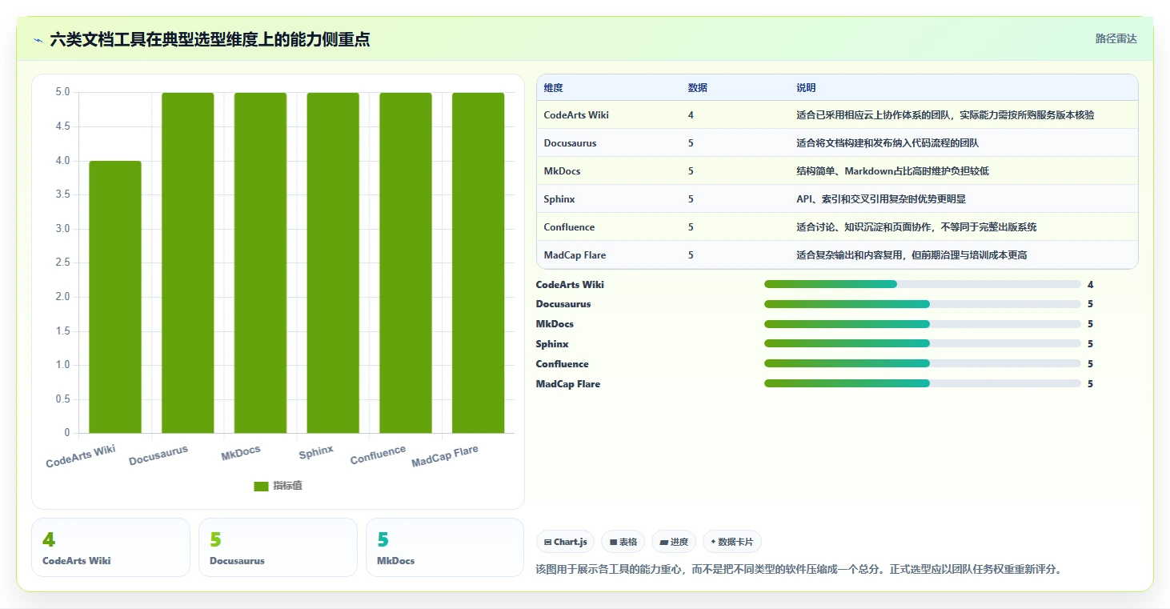Click the MkDocs x-axis label under the chart

[241, 453]
